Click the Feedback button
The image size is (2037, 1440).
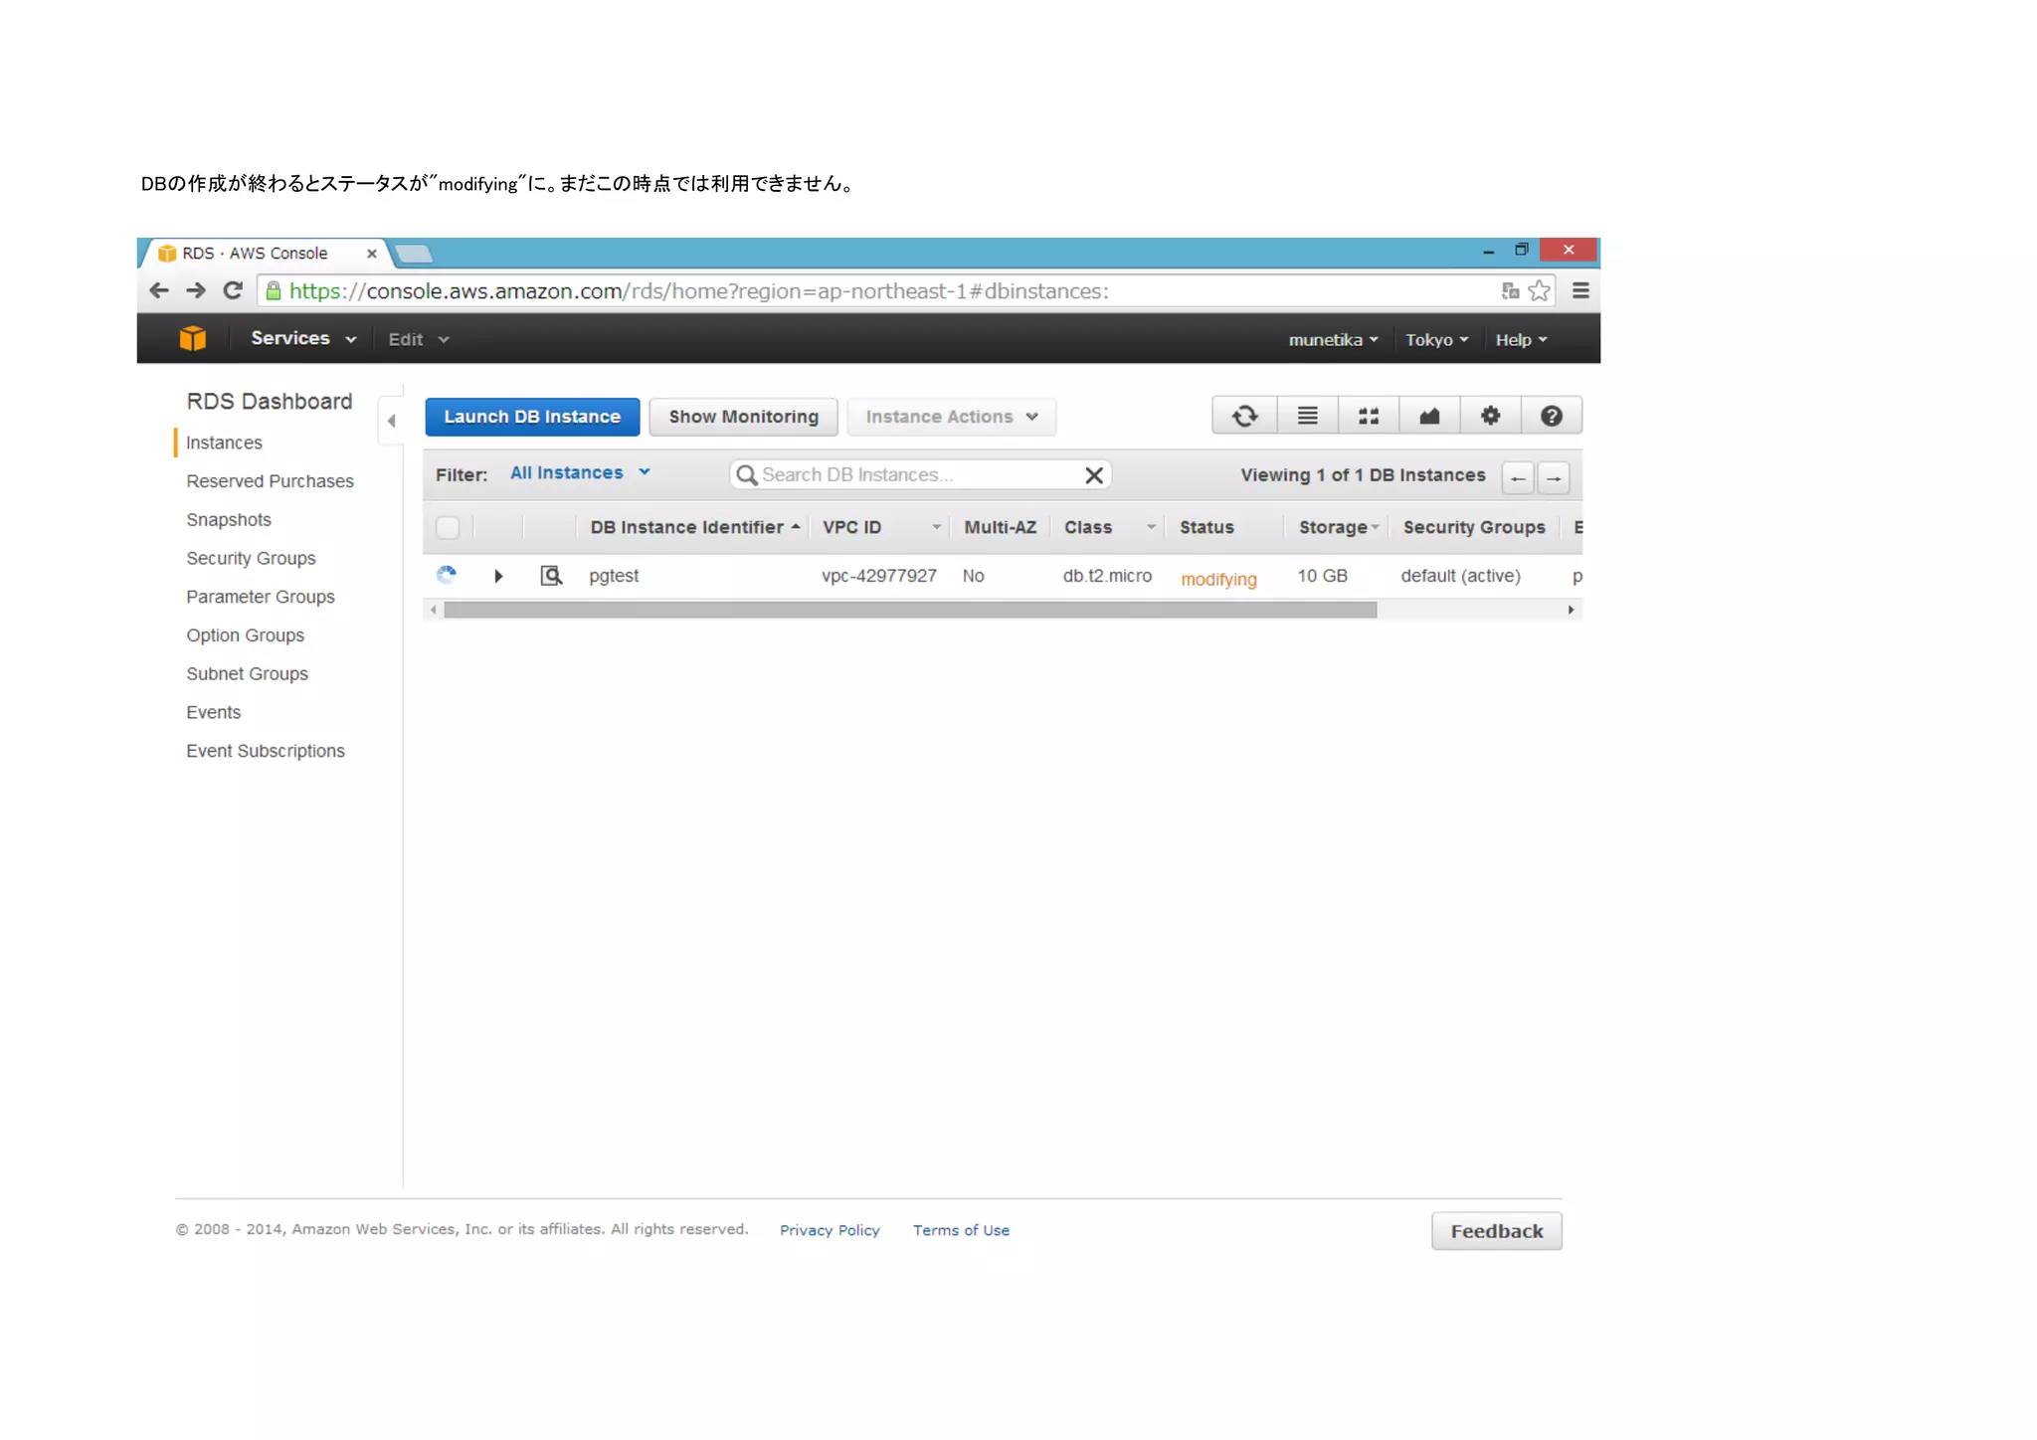[x=1496, y=1231]
